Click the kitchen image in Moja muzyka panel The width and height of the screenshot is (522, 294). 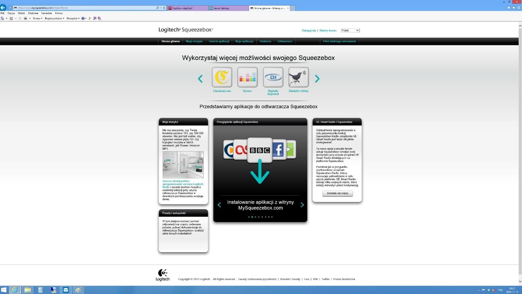[x=183, y=165]
